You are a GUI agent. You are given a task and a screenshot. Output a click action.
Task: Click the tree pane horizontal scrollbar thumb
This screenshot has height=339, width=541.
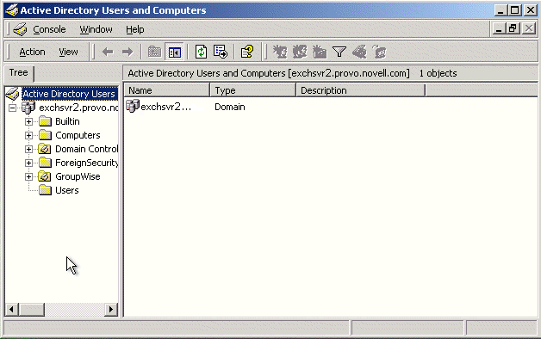31,309
